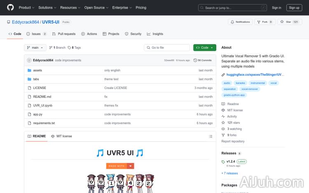Click the gradio-python-app topic tag
The height and width of the screenshot is (193, 309).
coord(234,95)
